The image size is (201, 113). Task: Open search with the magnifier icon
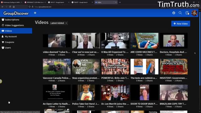pos(180,13)
